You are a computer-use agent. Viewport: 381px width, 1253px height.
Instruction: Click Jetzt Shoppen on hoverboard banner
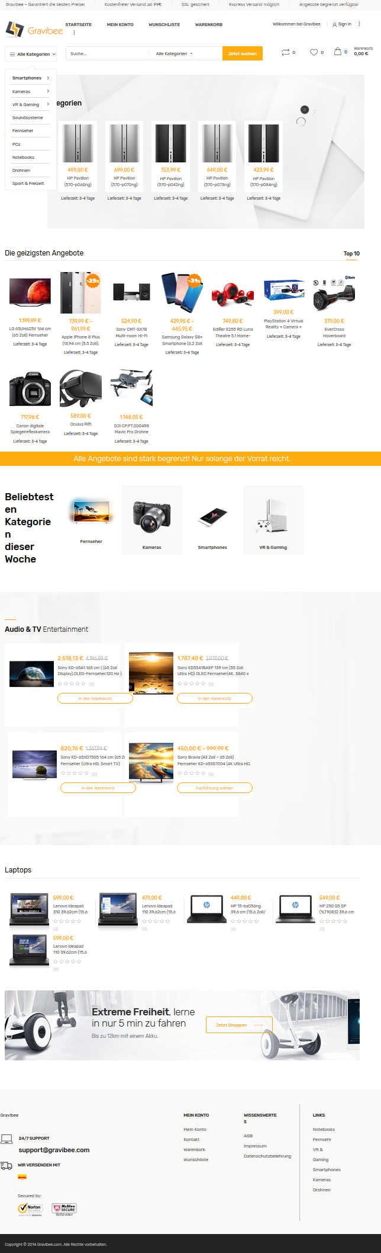(x=239, y=1025)
